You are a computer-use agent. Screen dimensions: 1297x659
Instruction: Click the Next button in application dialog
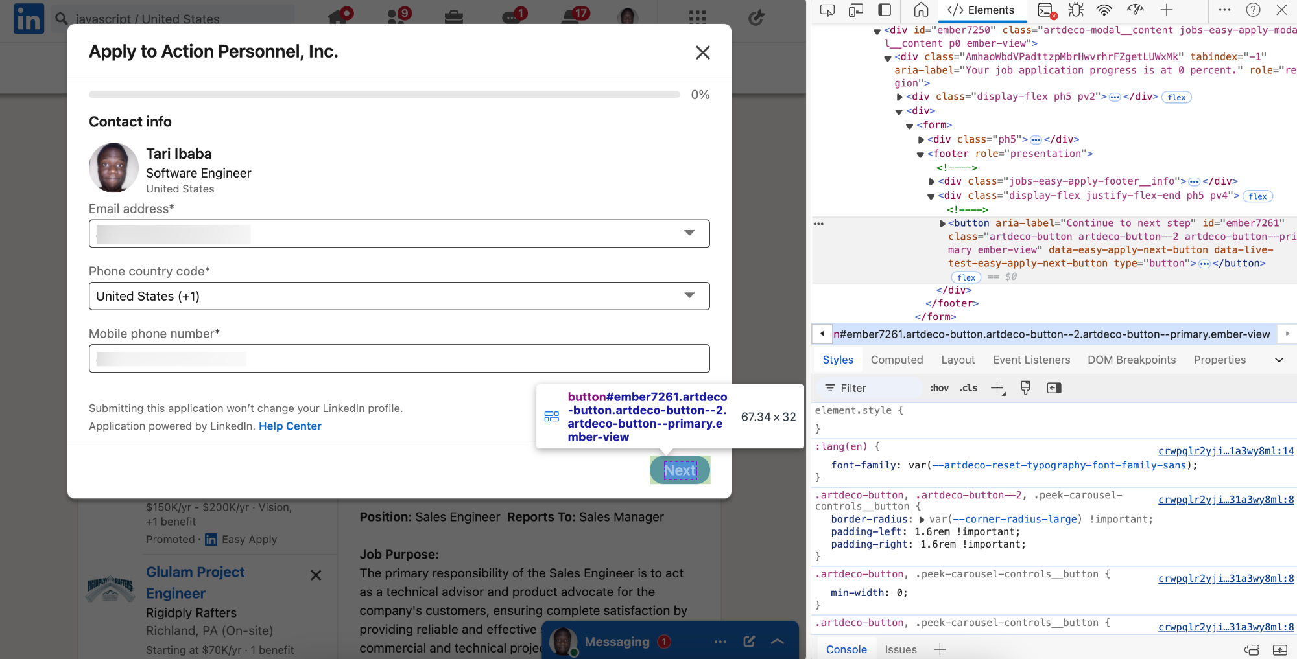point(680,470)
